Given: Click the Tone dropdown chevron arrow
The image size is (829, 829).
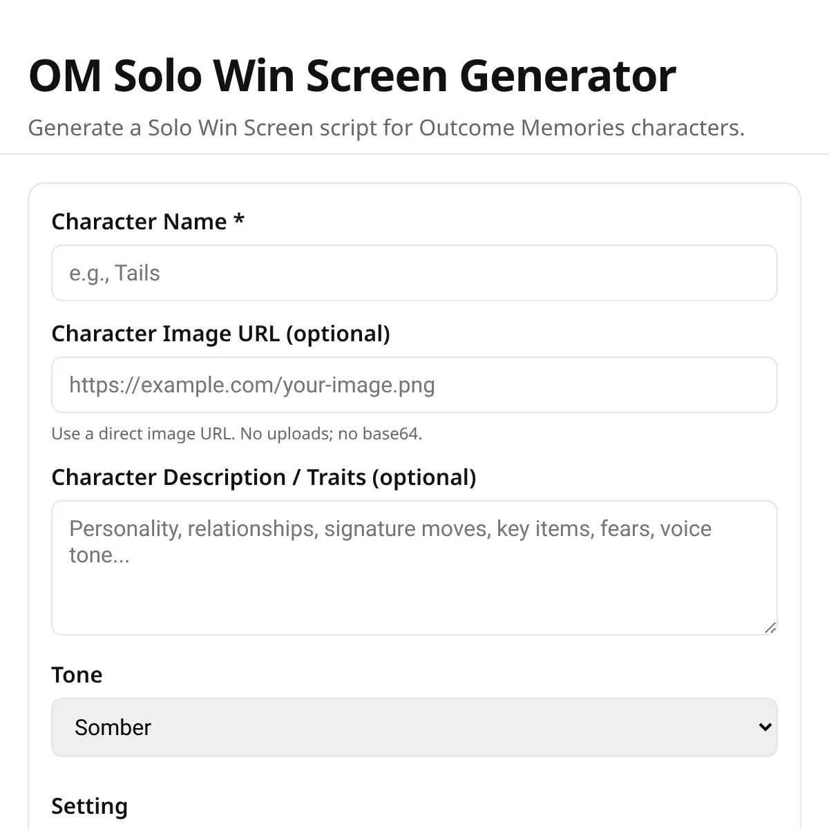Looking at the screenshot, I should click(765, 727).
